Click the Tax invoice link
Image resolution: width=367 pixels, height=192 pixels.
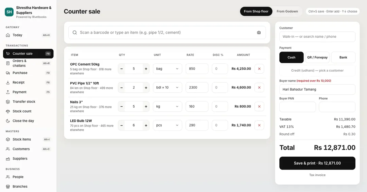click(x=317, y=175)
